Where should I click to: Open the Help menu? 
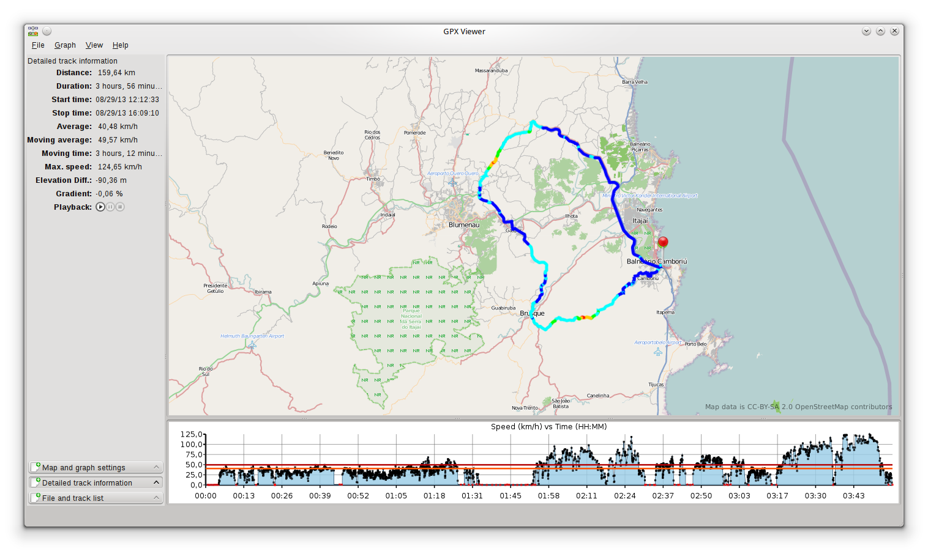click(x=120, y=45)
